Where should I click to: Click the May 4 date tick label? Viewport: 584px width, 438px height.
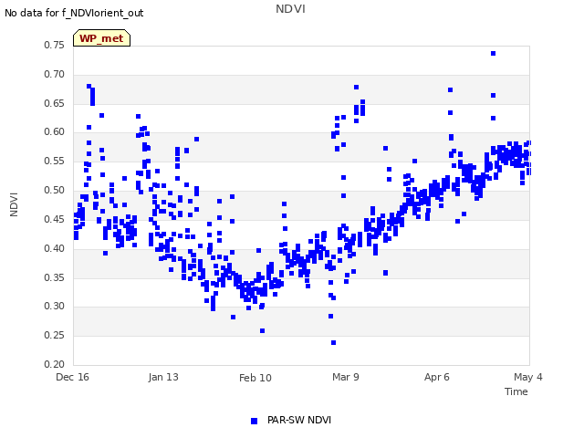click(x=527, y=377)
